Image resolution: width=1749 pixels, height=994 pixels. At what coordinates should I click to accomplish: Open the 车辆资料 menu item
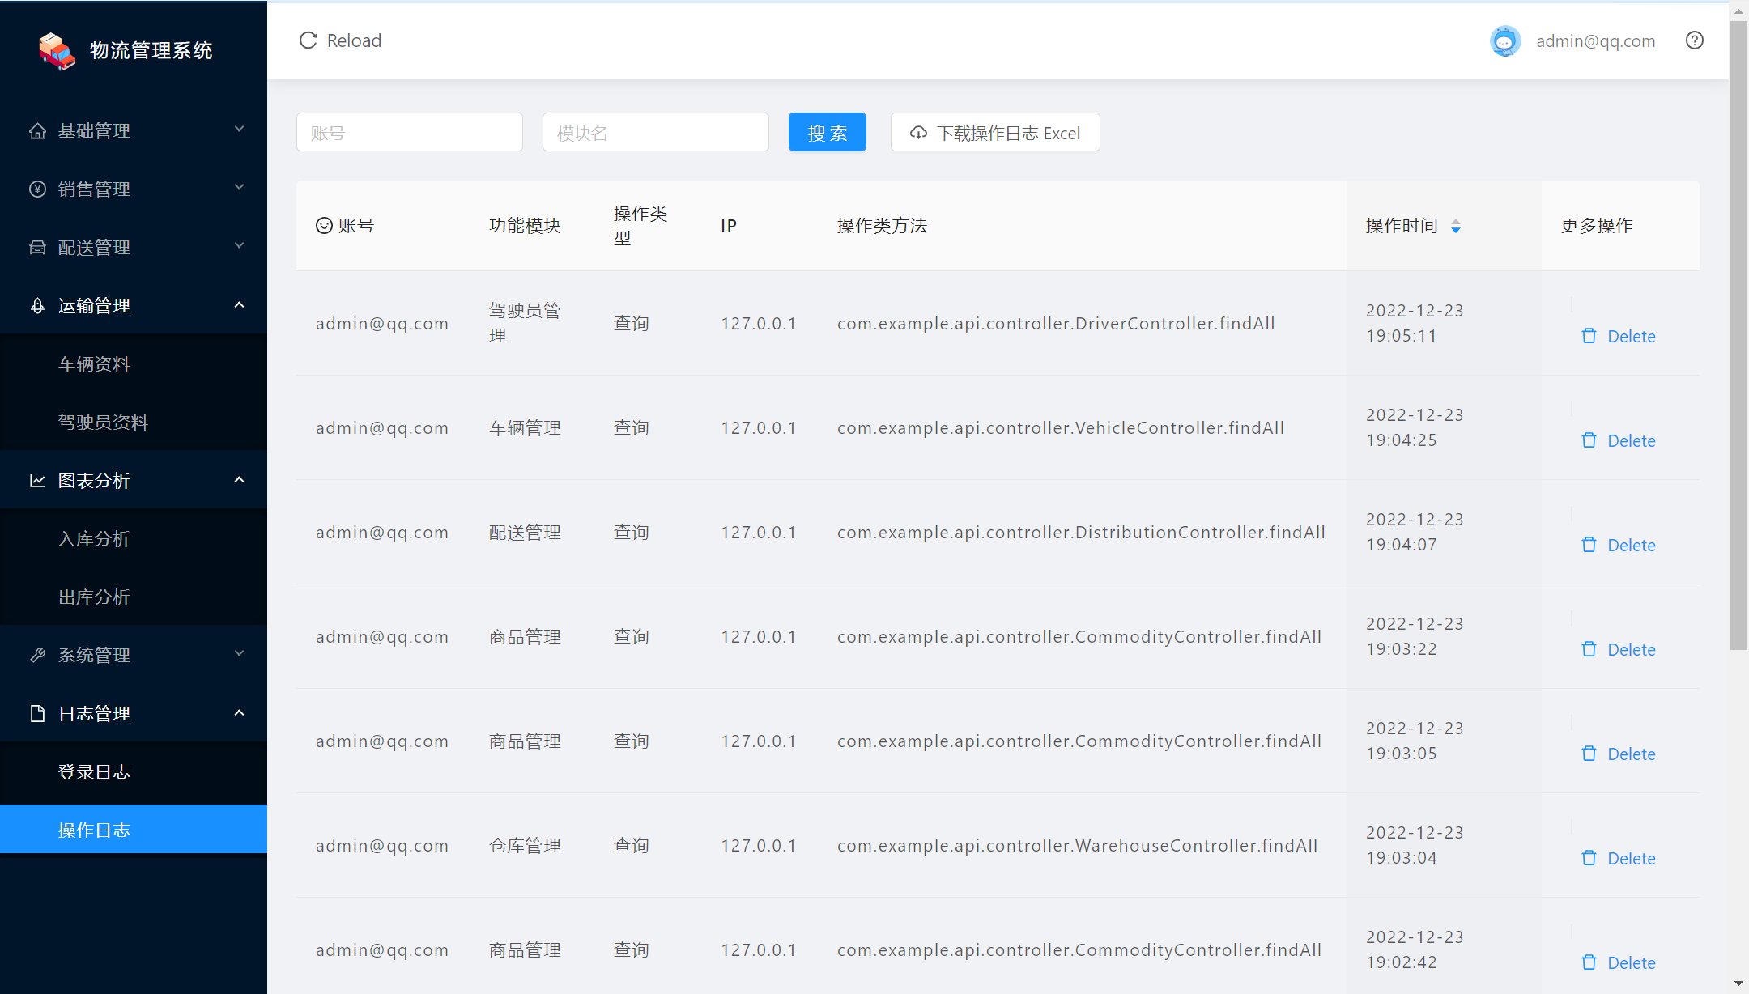134,364
